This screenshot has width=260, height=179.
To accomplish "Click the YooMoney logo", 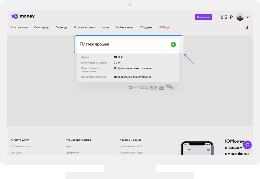I will [23, 16].
